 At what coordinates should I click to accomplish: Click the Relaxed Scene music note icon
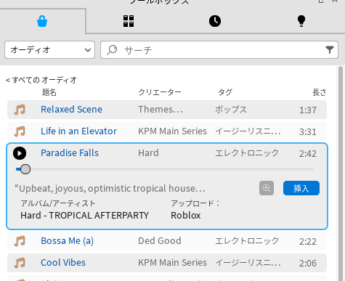pyautogui.click(x=20, y=110)
